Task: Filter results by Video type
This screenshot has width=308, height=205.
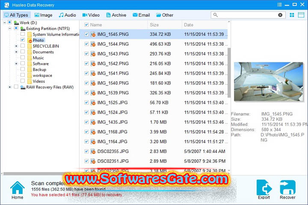Action: [x=91, y=15]
